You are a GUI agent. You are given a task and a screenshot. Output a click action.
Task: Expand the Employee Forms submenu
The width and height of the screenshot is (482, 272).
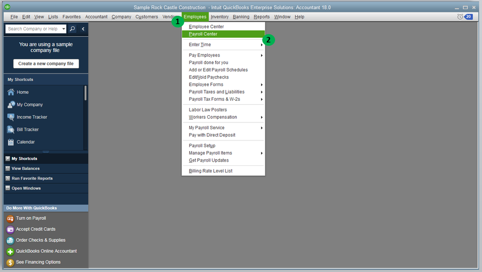[x=262, y=85]
